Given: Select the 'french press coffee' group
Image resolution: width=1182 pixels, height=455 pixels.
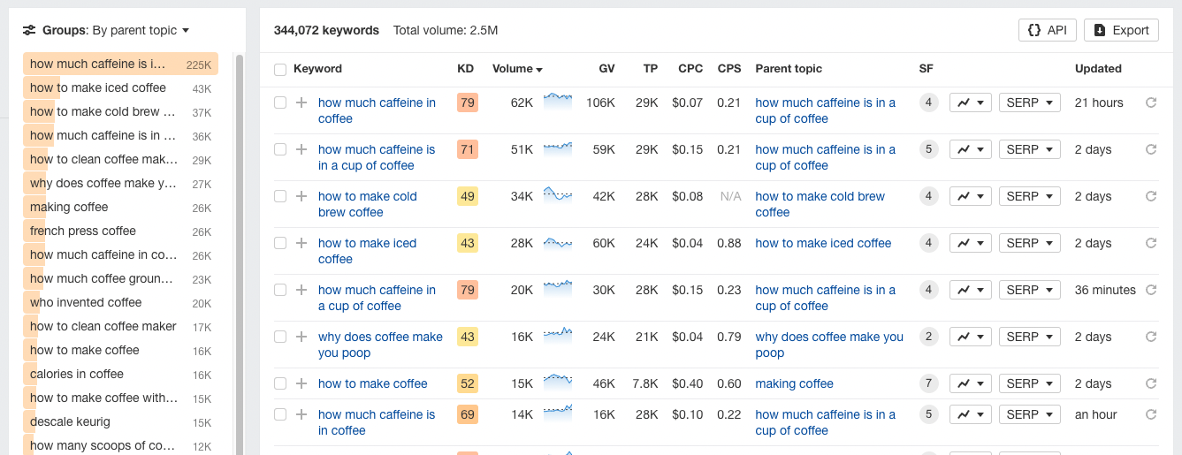Looking at the screenshot, I should [120, 231].
